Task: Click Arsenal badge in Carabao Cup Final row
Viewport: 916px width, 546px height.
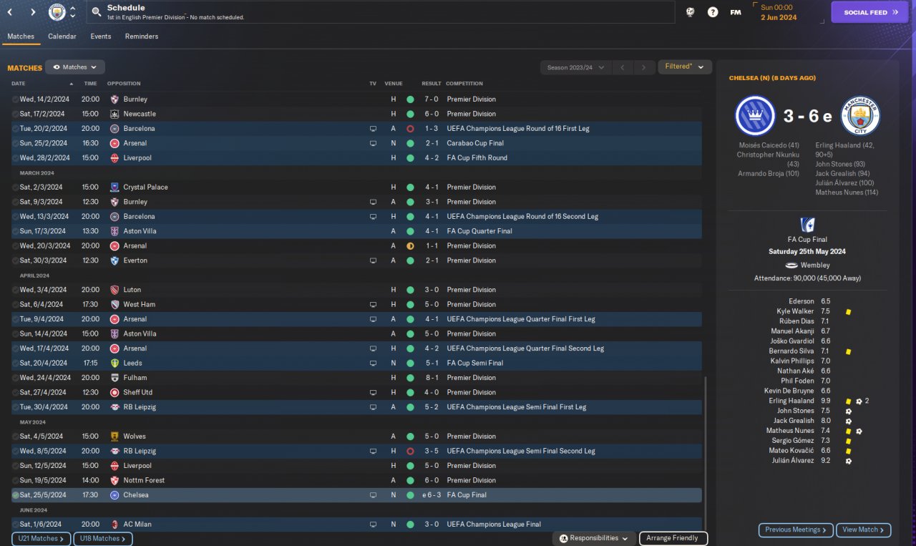Action: (x=114, y=143)
